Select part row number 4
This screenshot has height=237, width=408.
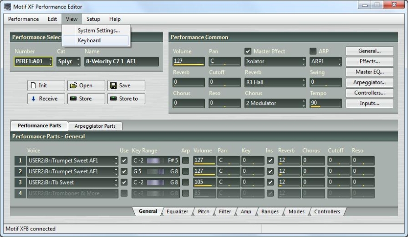[20, 193]
